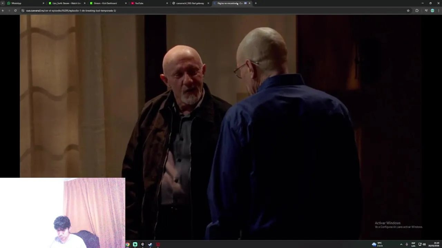View site information icon in address bar
442x248 pixels.
tap(23, 11)
